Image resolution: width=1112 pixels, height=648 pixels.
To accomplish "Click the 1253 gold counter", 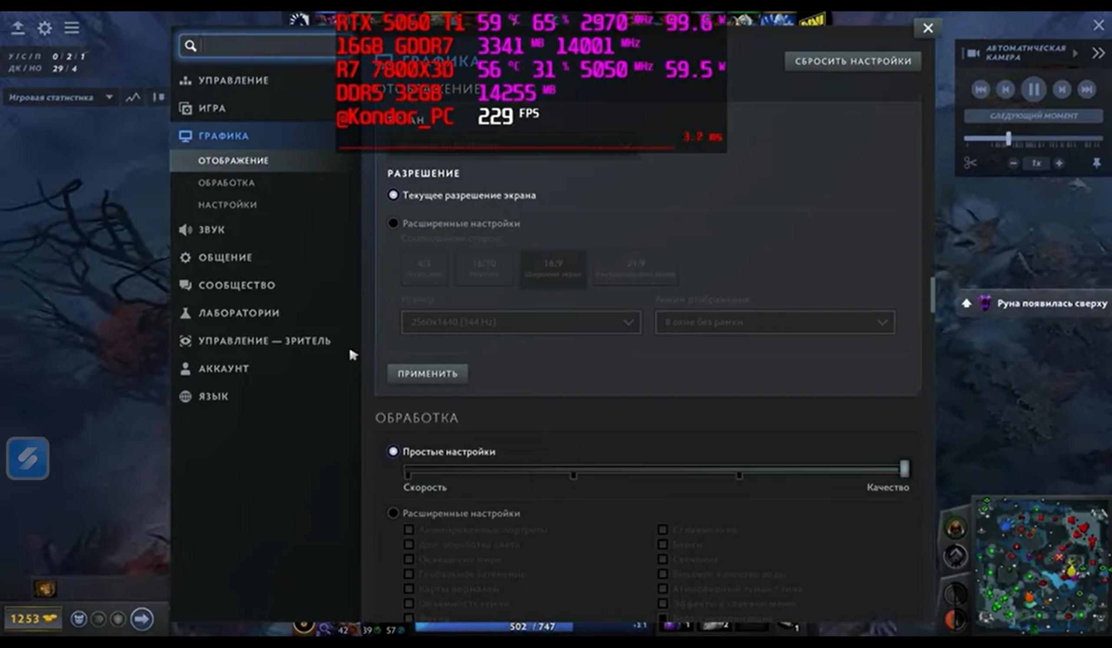I will [33, 619].
